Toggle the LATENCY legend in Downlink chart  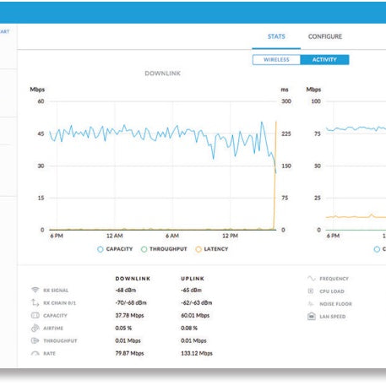212,249
